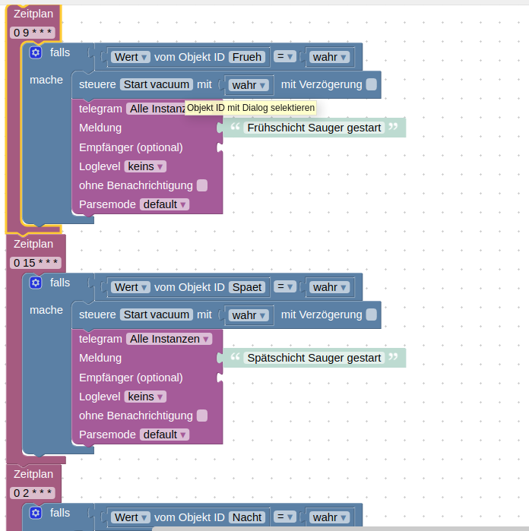Open 'wahr' comparison dropdown in Frueh condition
The width and height of the screenshot is (529, 531).
pyautogui.click(x=329, y=57)
